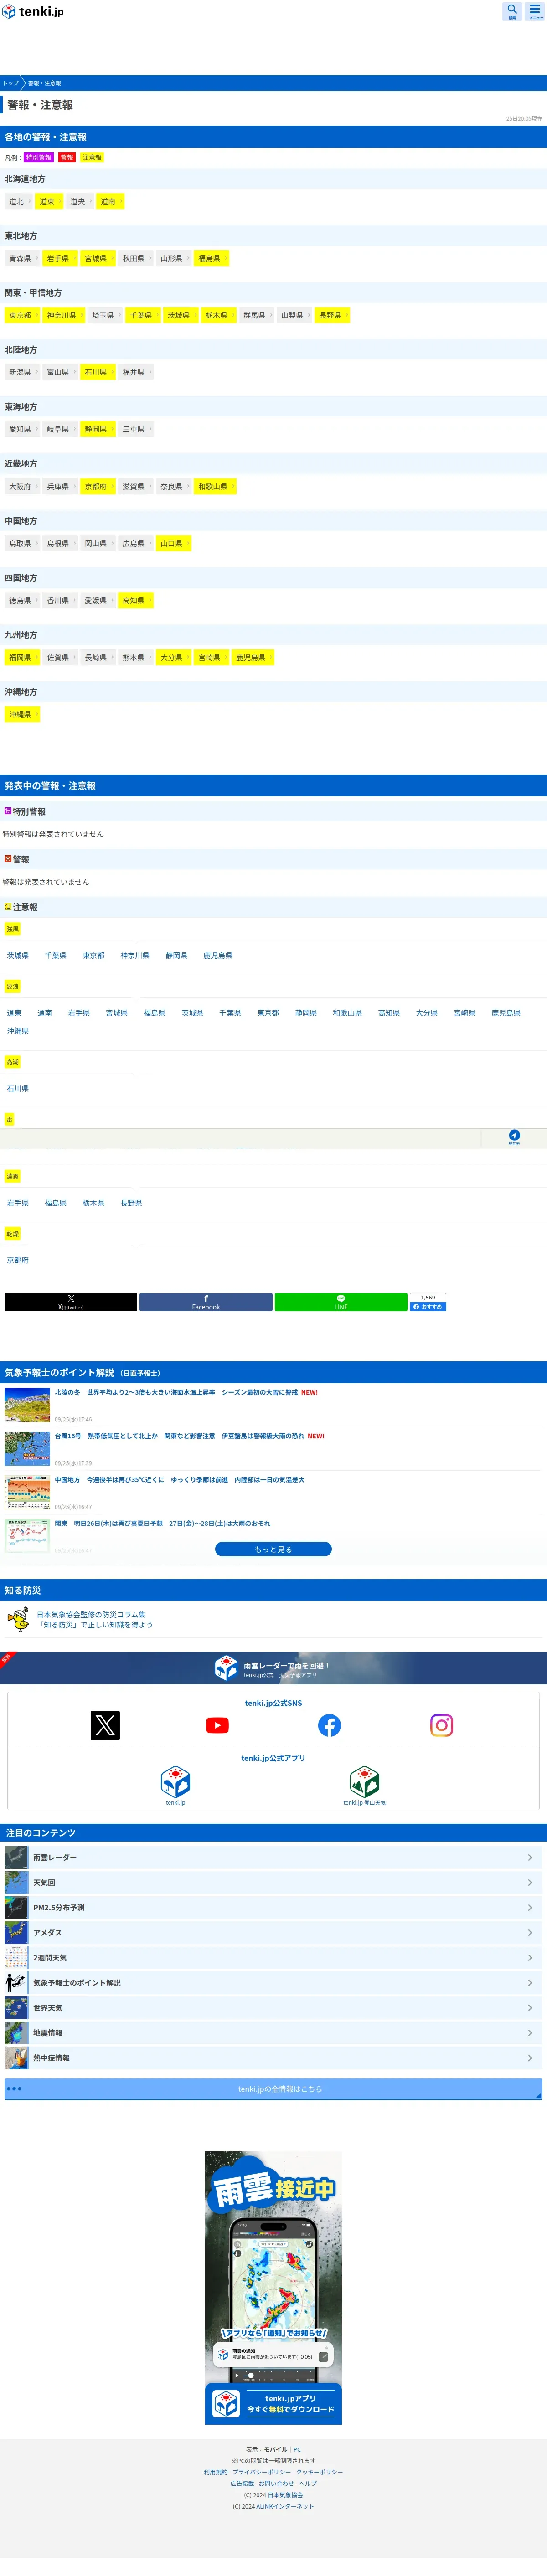Image resolution: width=547 pixels, height=2576 pixels.
Task: Open tenki.jp official X SNS icon
Action: coord(105,1725)
